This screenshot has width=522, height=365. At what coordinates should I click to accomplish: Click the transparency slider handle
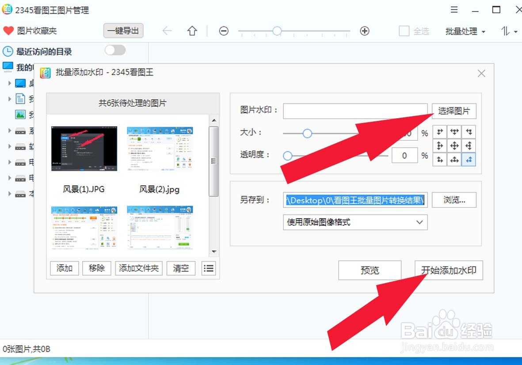pyautogui.click(x=288, y=155)
